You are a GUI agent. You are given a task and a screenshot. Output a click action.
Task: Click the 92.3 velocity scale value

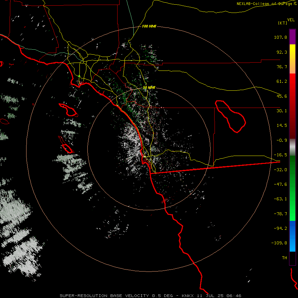pyautogui.click(x=282, y=52)
